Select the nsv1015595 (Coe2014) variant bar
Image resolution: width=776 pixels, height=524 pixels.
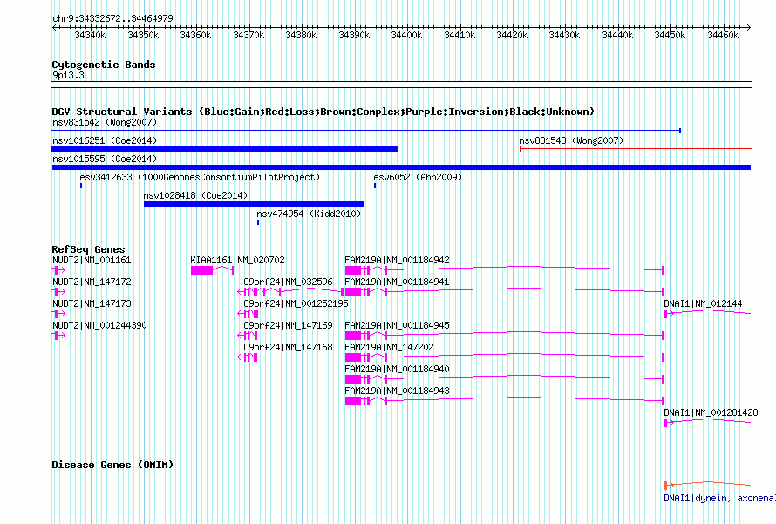click(x=401, y=167)
